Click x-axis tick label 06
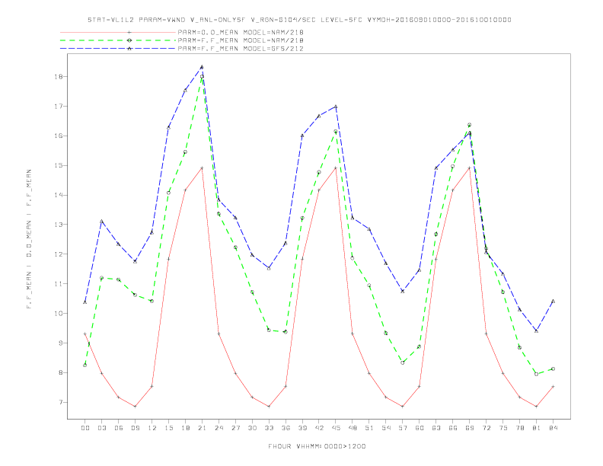The height and width of the screenshot is (466, 603). pos(119,428)
